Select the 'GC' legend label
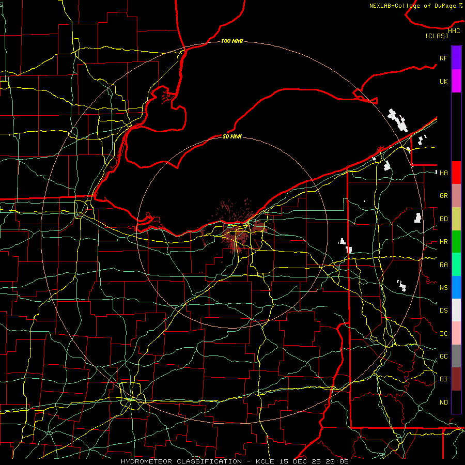This screenshot has height=465, width=465. pyautogui.click(x=443, y=356)
